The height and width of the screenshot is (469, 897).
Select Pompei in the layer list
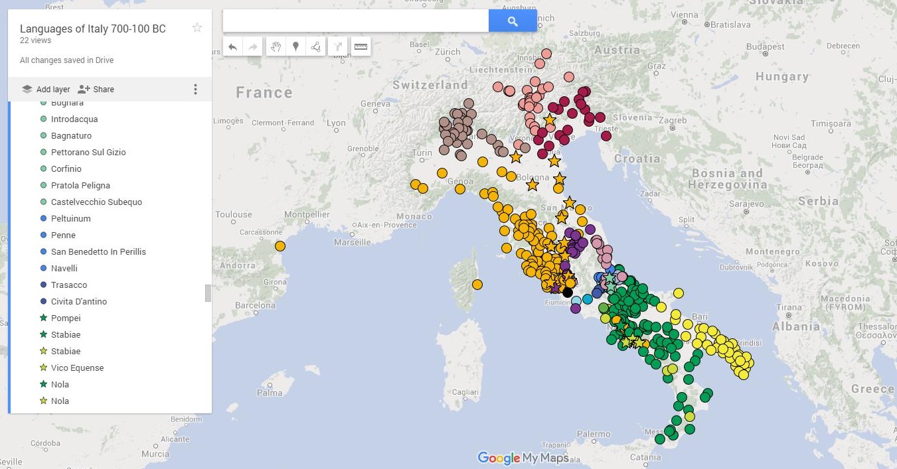[x=66, y=318]
